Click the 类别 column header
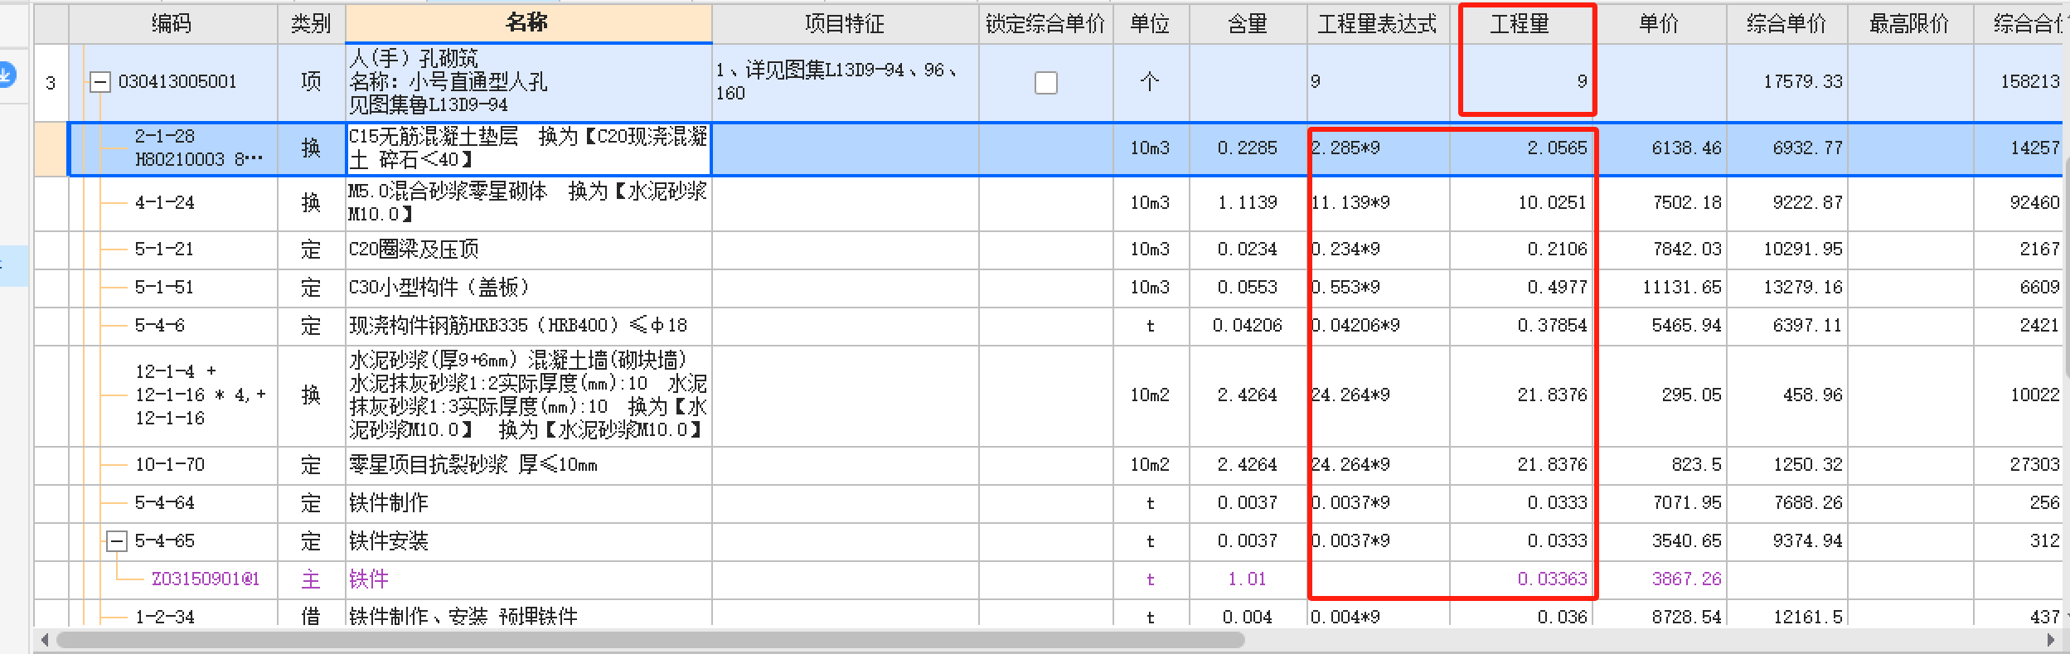This screenshot has width=2070, height=654. pyautogui.click(x=311, y=23)
